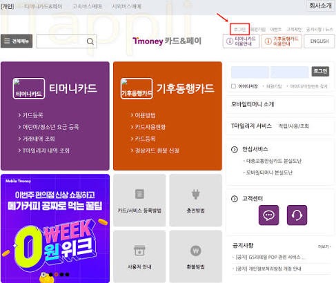The image size is (336, 283).
Task: Open 사용처 안내 store icon tile
Action: [139, 256]
